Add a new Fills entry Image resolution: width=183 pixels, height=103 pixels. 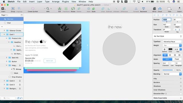[181, 79]
